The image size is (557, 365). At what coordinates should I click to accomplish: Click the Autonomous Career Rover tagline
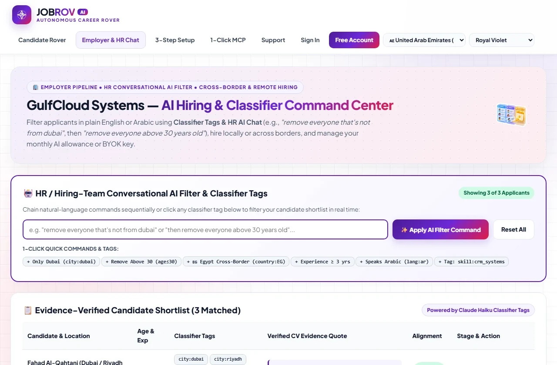coord(78,20)
